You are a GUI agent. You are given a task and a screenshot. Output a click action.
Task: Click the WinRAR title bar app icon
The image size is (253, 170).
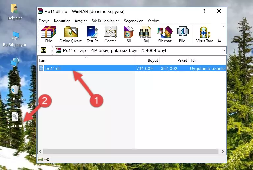[40, 11]
